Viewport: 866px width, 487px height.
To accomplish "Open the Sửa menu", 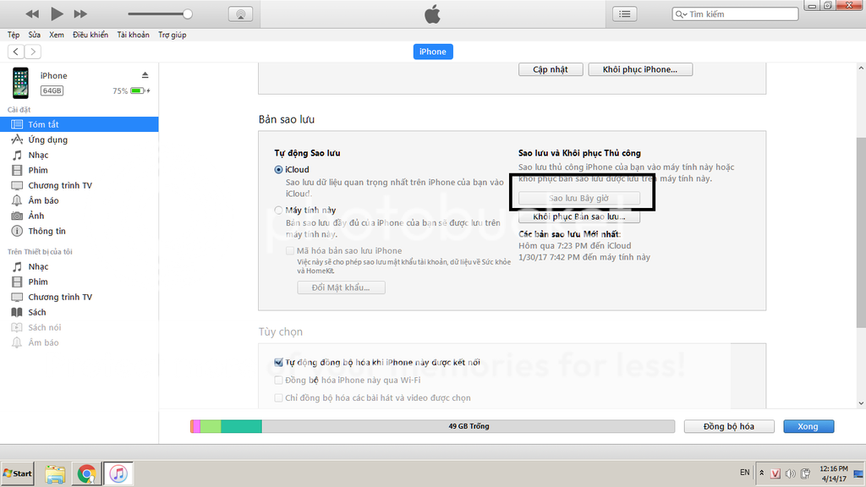I will click(x=34, y=35).
